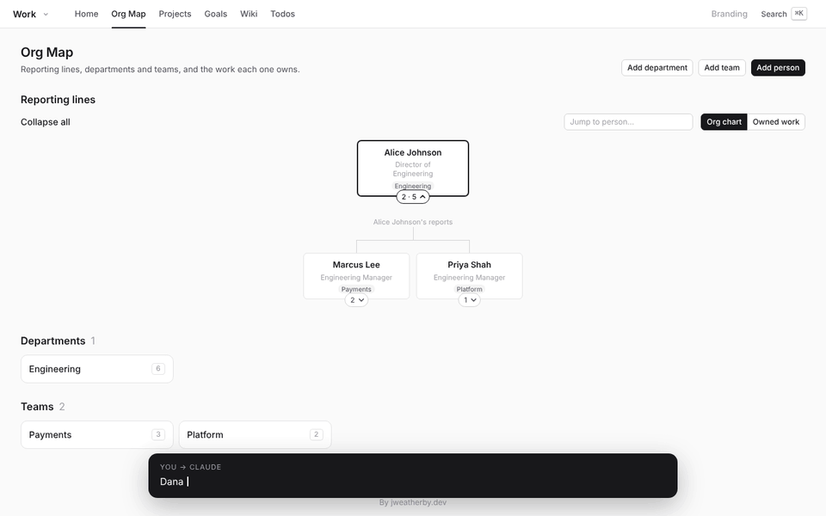Click Add person button
The height and width of the screenshot is (516, 826).
(778, 67)
